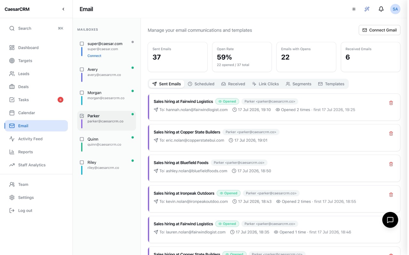Screen dimensions: 409x255
Task: Click the Reports bar chart icon
Action: coord(12,152)
